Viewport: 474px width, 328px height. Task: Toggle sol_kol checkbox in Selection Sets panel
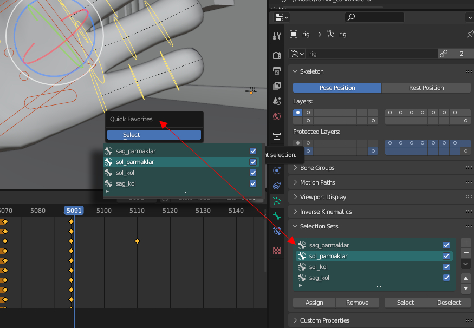[x=446, y=267]
